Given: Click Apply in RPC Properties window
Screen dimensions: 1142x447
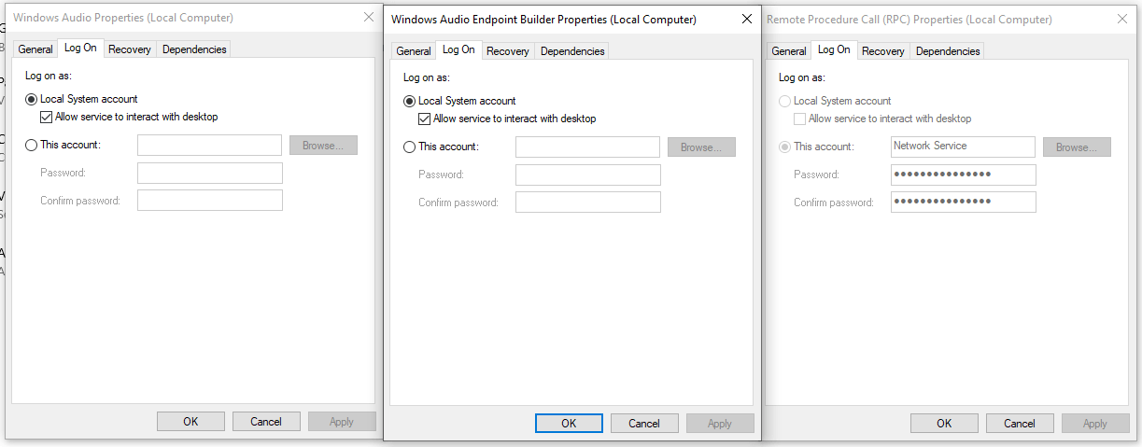Looking at the screenshot, I should [x=1095, y=424].
